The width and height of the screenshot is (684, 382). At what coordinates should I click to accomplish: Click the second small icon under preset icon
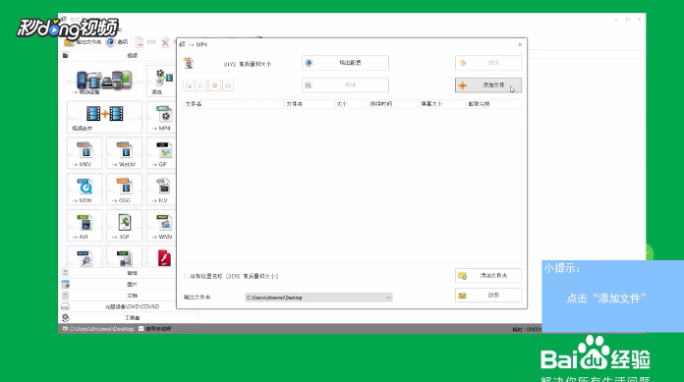(x=201, y=85)
